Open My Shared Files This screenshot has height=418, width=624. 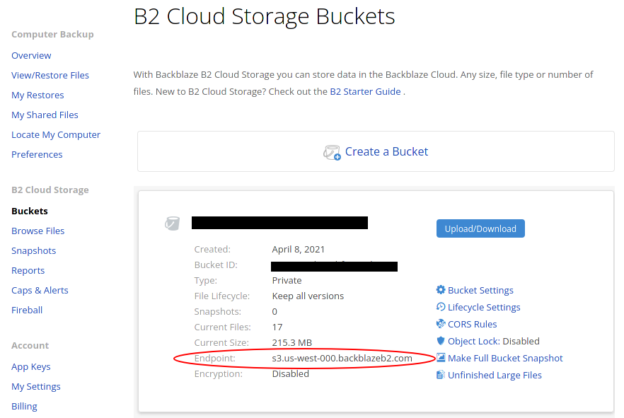pyautogui.click(x=45, y=115)
